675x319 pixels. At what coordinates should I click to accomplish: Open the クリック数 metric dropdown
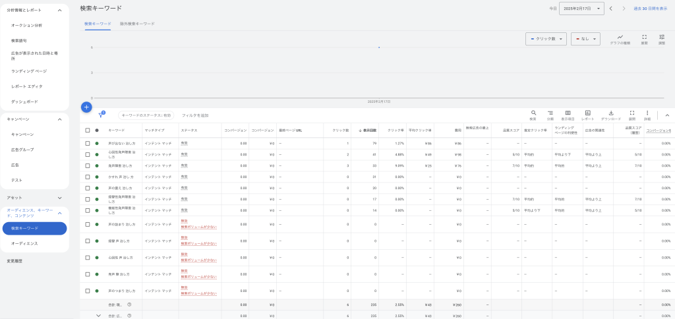[546, 39]
